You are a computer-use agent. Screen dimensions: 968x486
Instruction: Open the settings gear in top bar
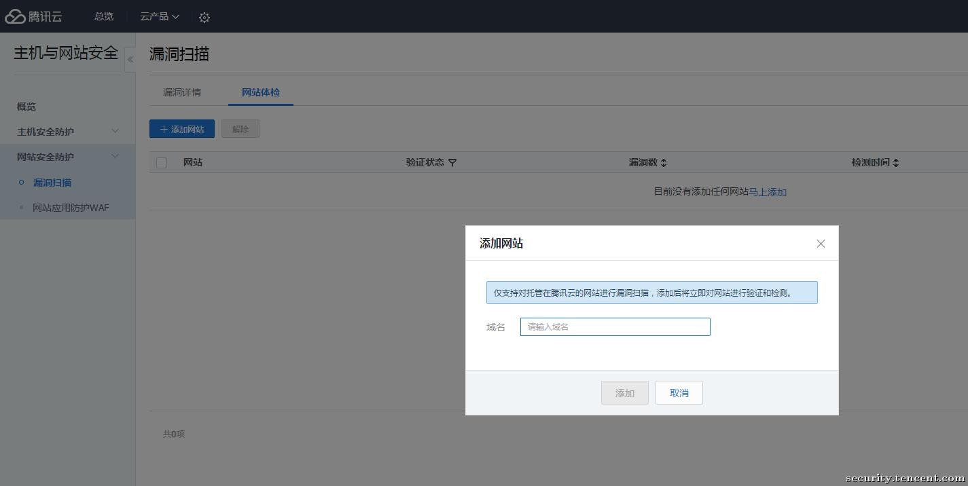(204, 17)
